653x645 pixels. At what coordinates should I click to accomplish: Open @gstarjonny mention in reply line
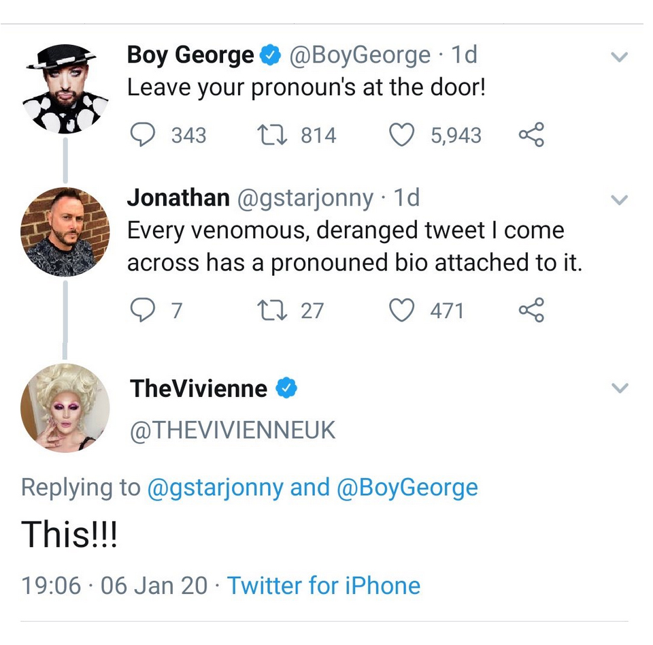[215, 488]
